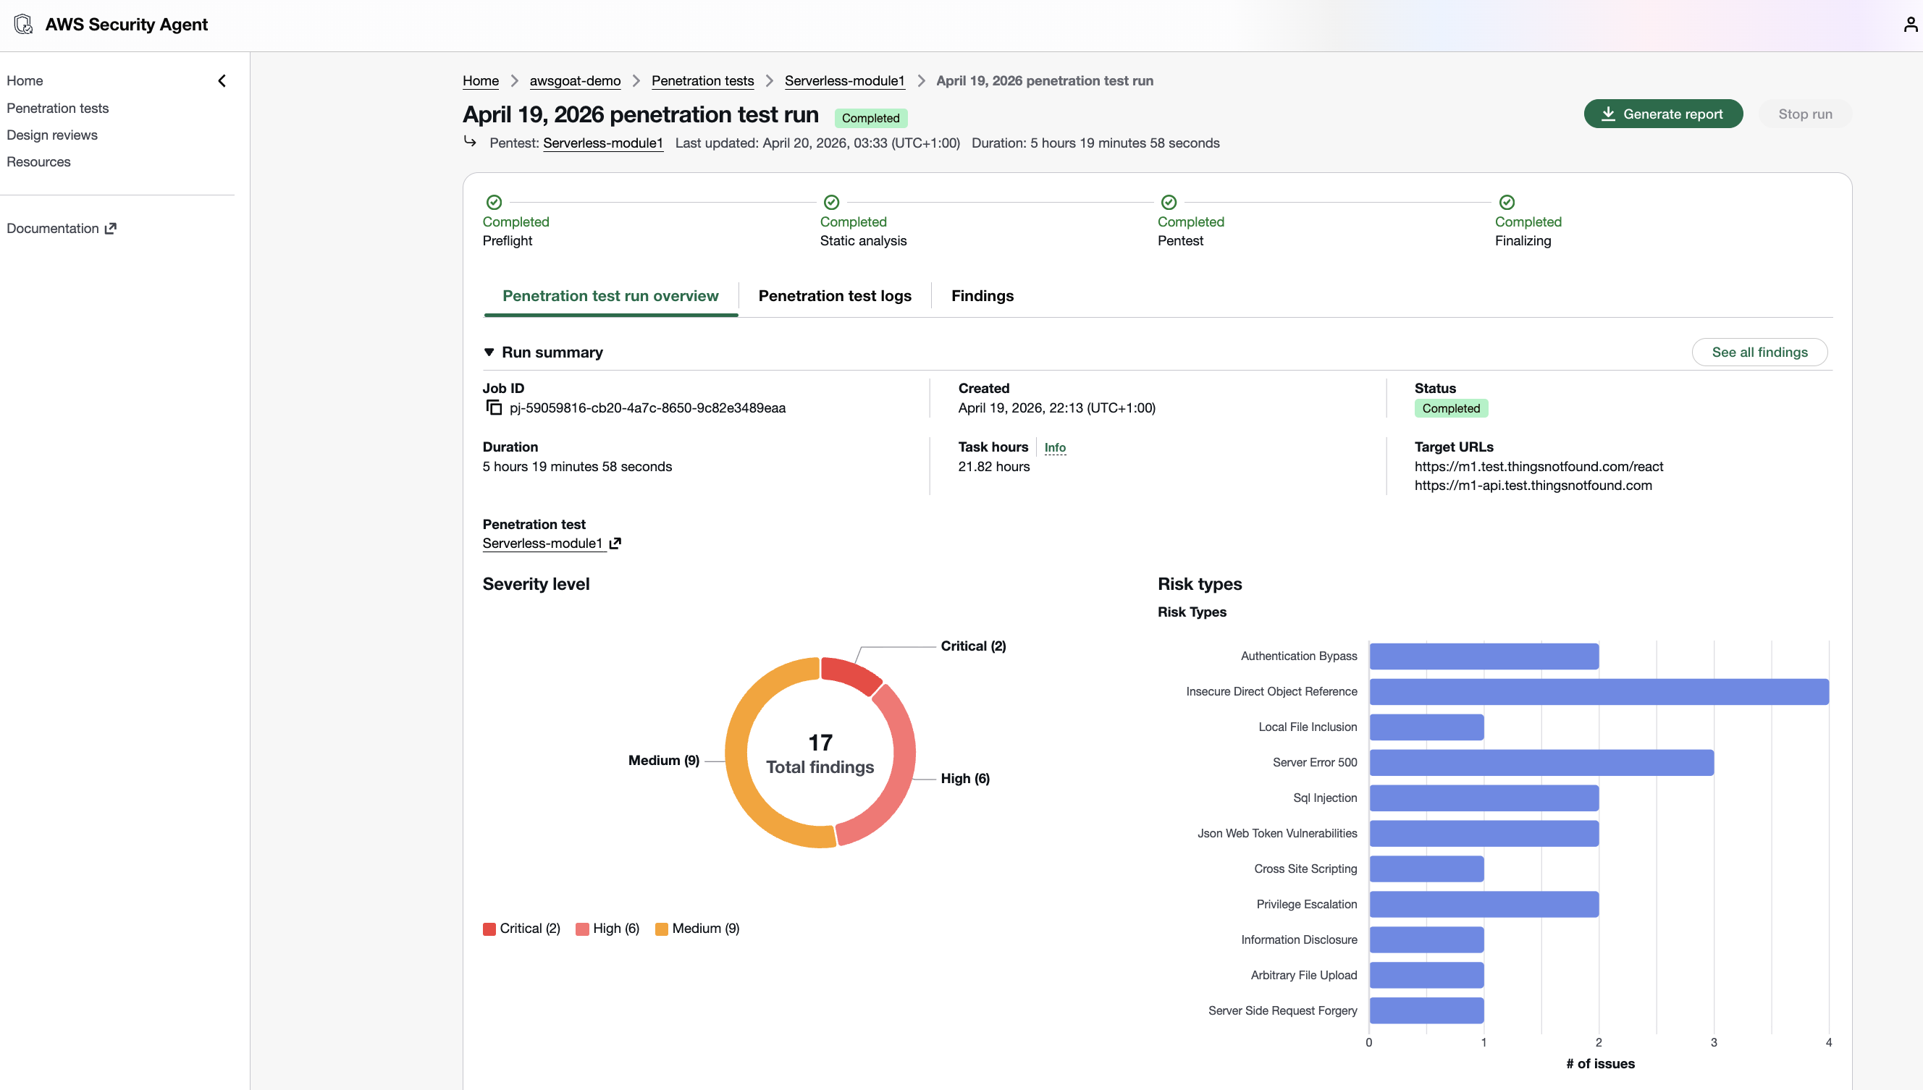This screenshot has width=1923, height=1090.
Task: Select Design reviews in the sidebar
Action: [52, 135]
